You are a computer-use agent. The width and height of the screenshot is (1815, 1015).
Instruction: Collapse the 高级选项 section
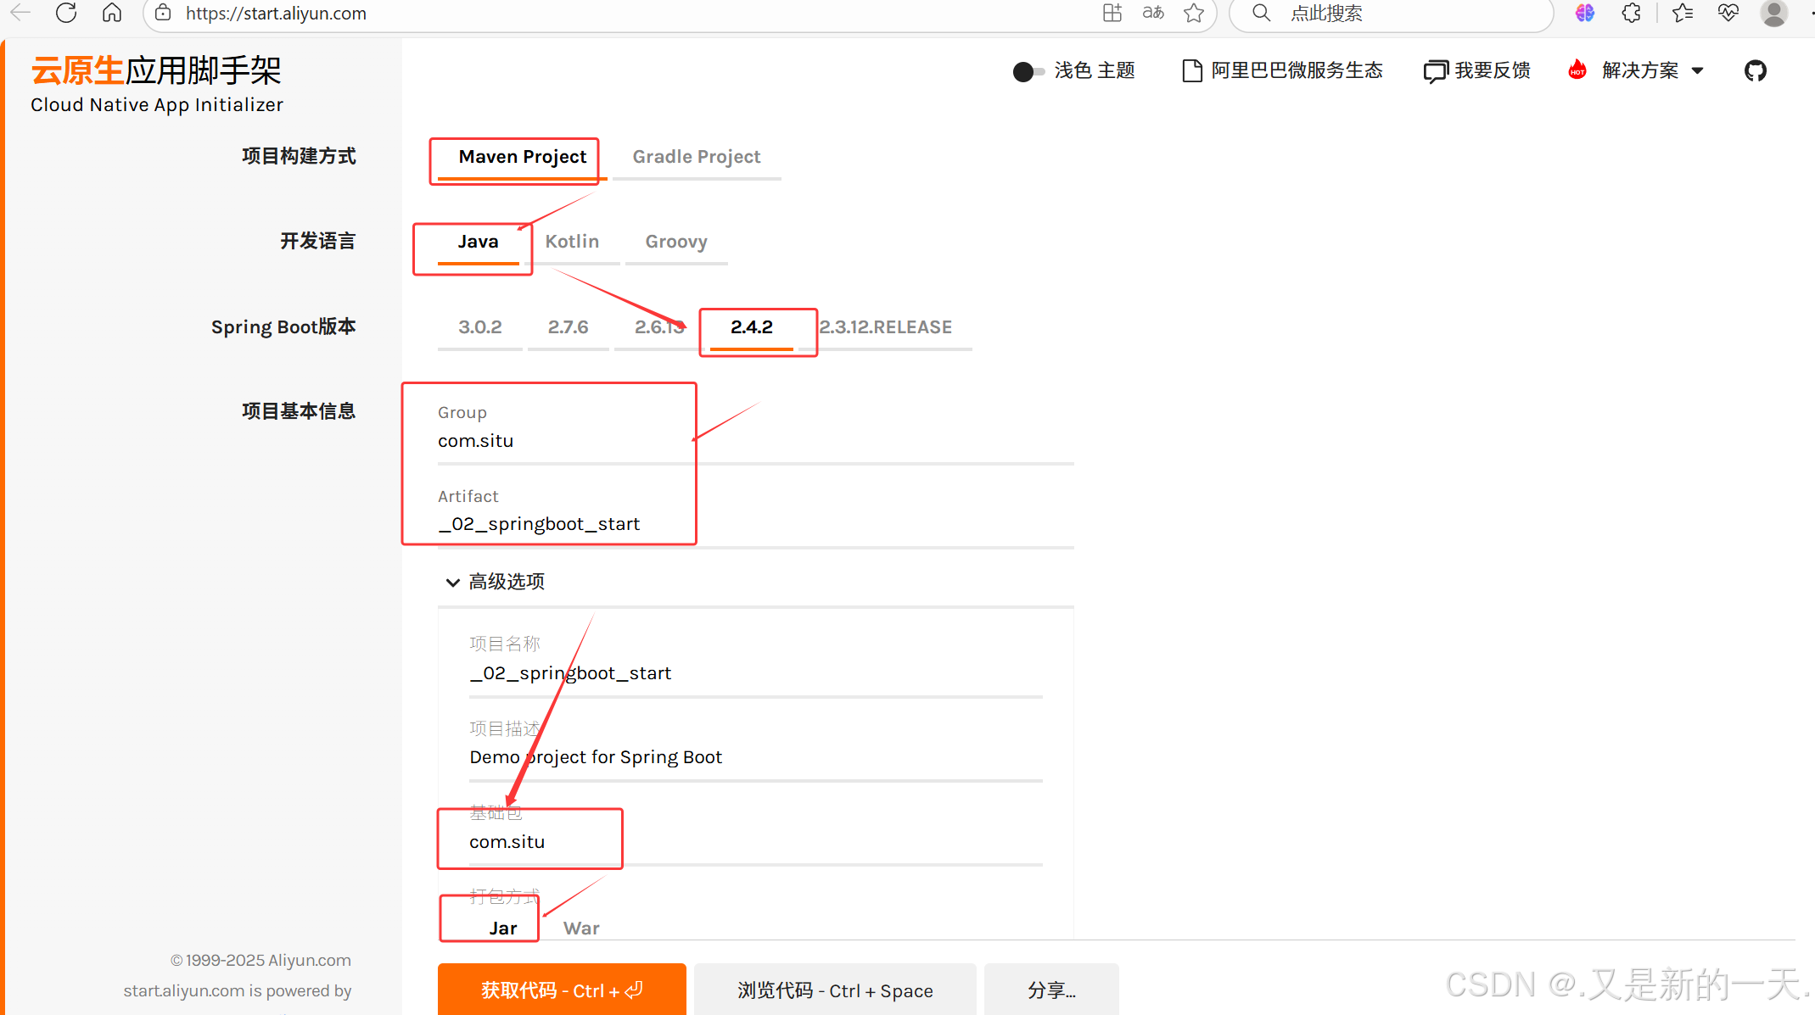pyautogui.click(x=496, y=582)
